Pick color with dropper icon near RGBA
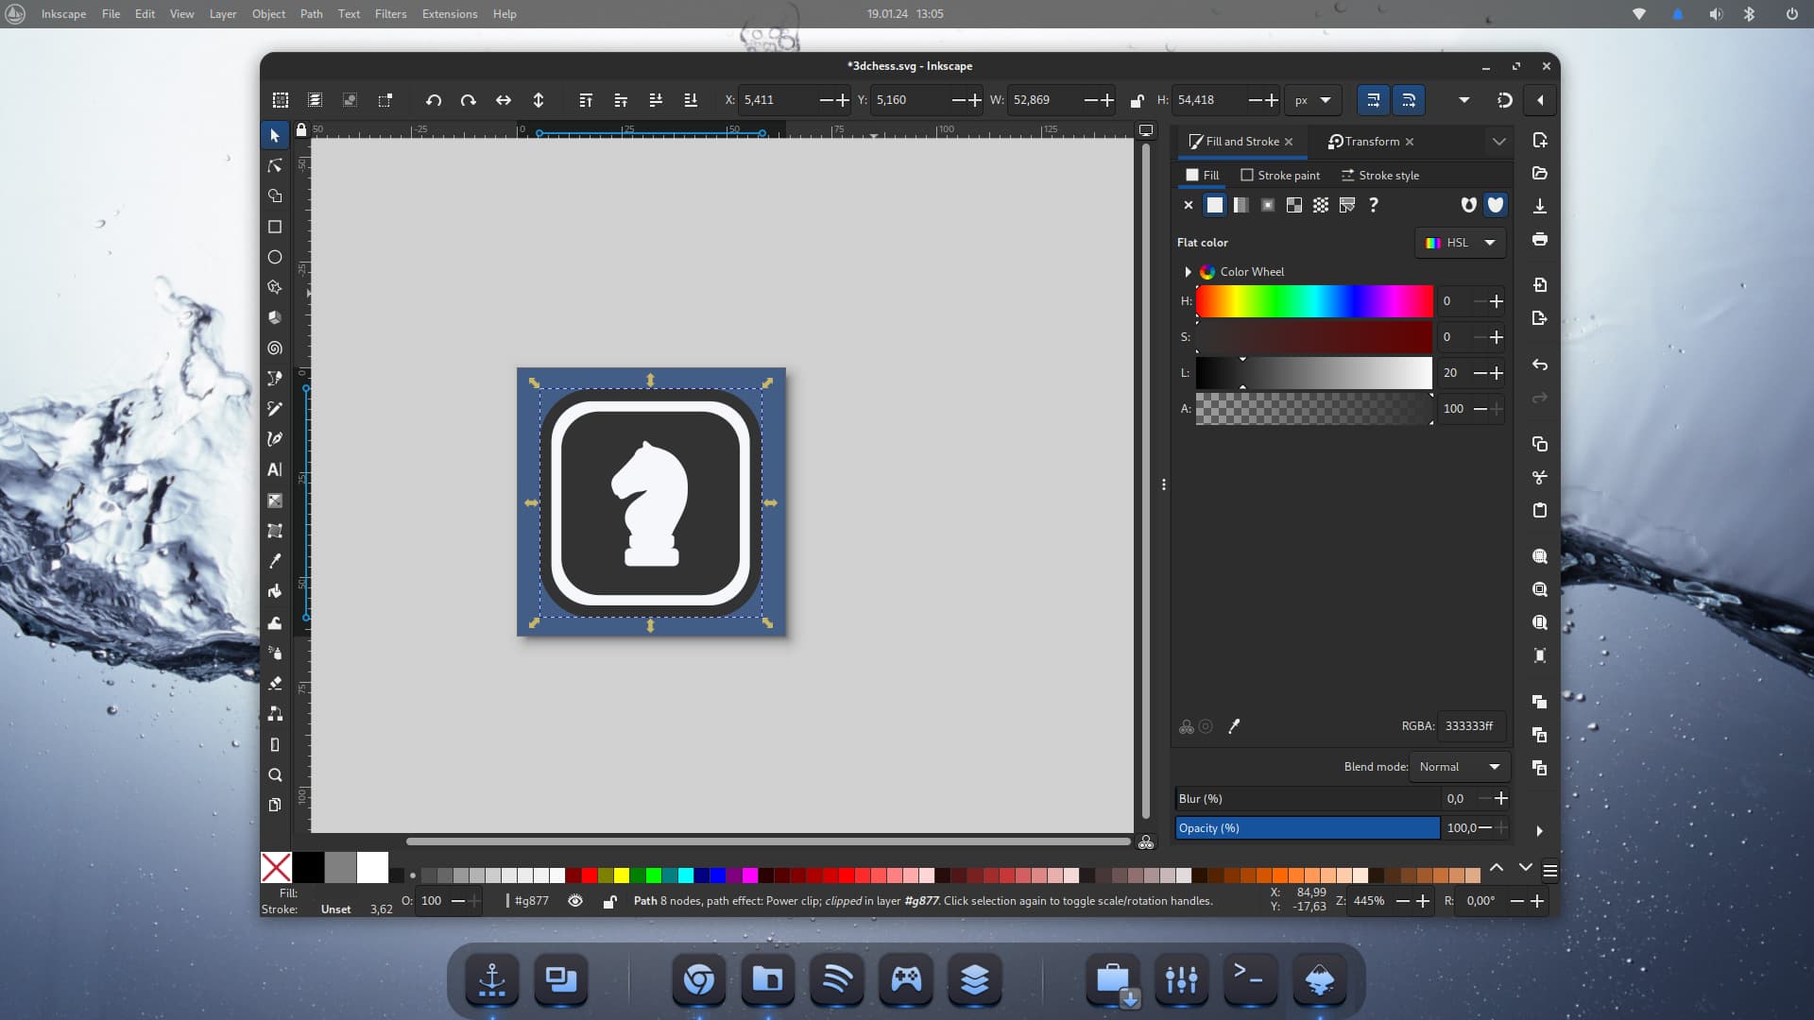Screen dimensions: 1814x1020 1233,726
